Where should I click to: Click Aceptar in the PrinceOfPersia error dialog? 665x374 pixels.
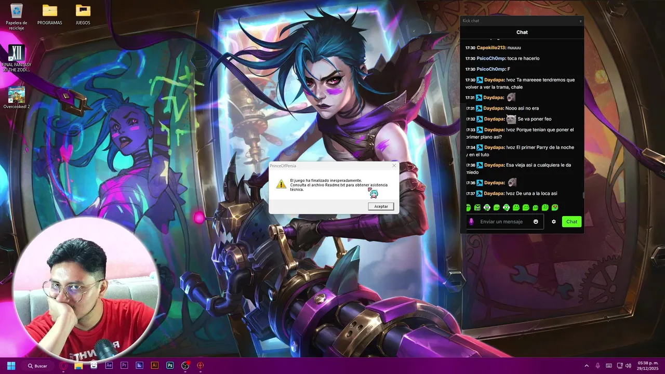tap(381, 206)
